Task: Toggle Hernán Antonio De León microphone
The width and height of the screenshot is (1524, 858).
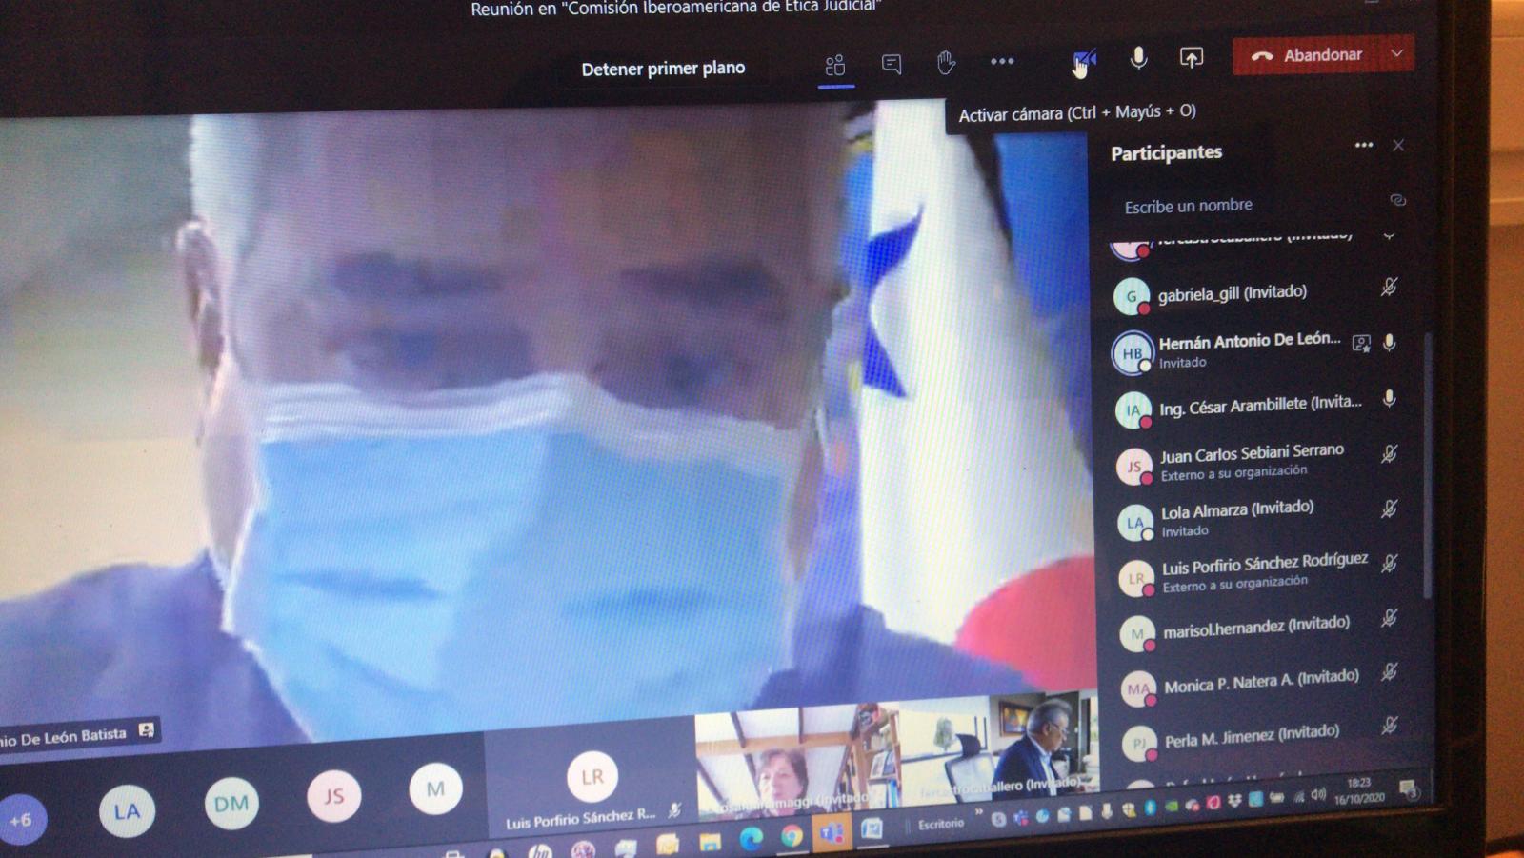Action: (1390, 342)
